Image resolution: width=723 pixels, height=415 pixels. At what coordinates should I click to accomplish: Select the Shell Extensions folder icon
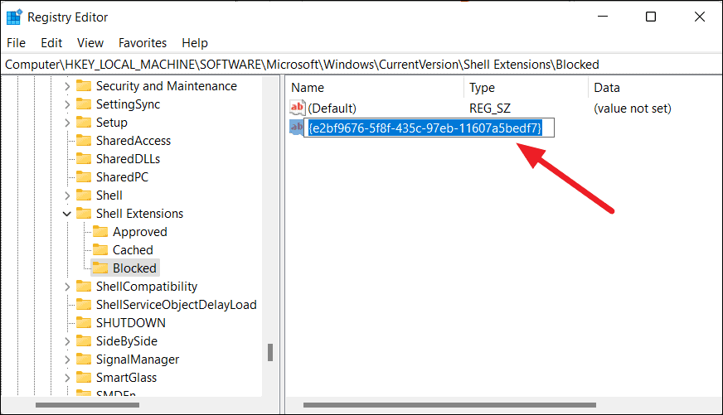(84, 213)
